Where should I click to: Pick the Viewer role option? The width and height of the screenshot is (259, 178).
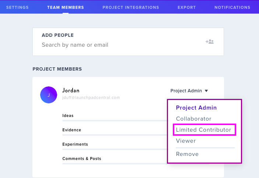(x=186, y=141)
